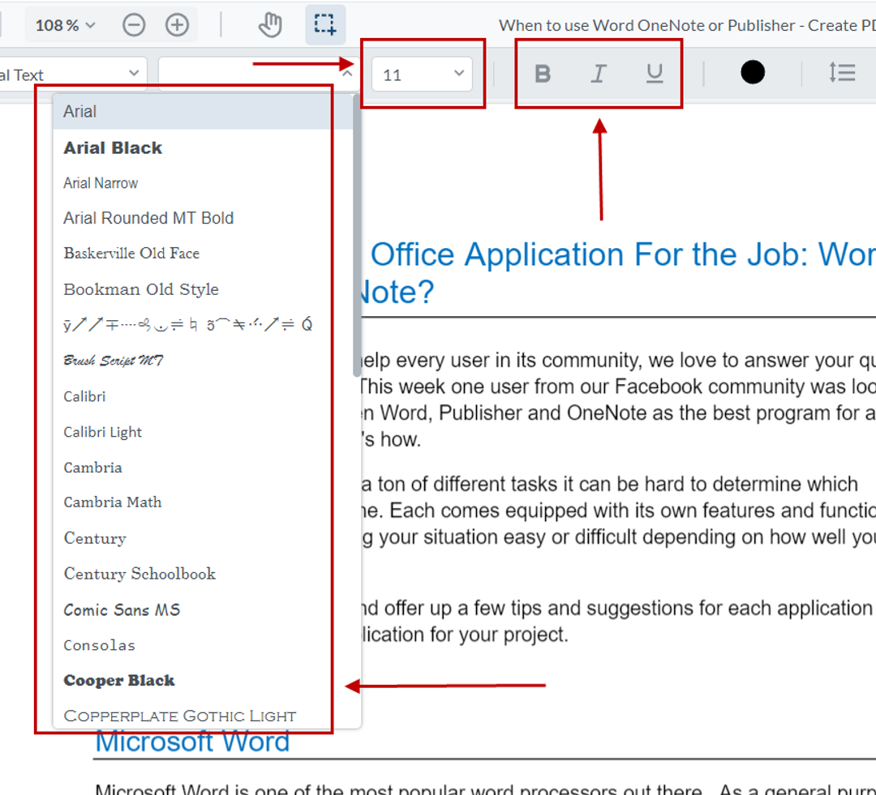This screenshot has height=795, width=876.
Task: Choose Arial Narrow font
Action: coord(203,183)
